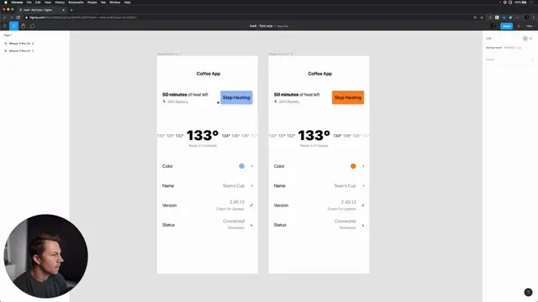538x302 pixels.
Task: Click the Background color swatch
Action: (520, 48)
